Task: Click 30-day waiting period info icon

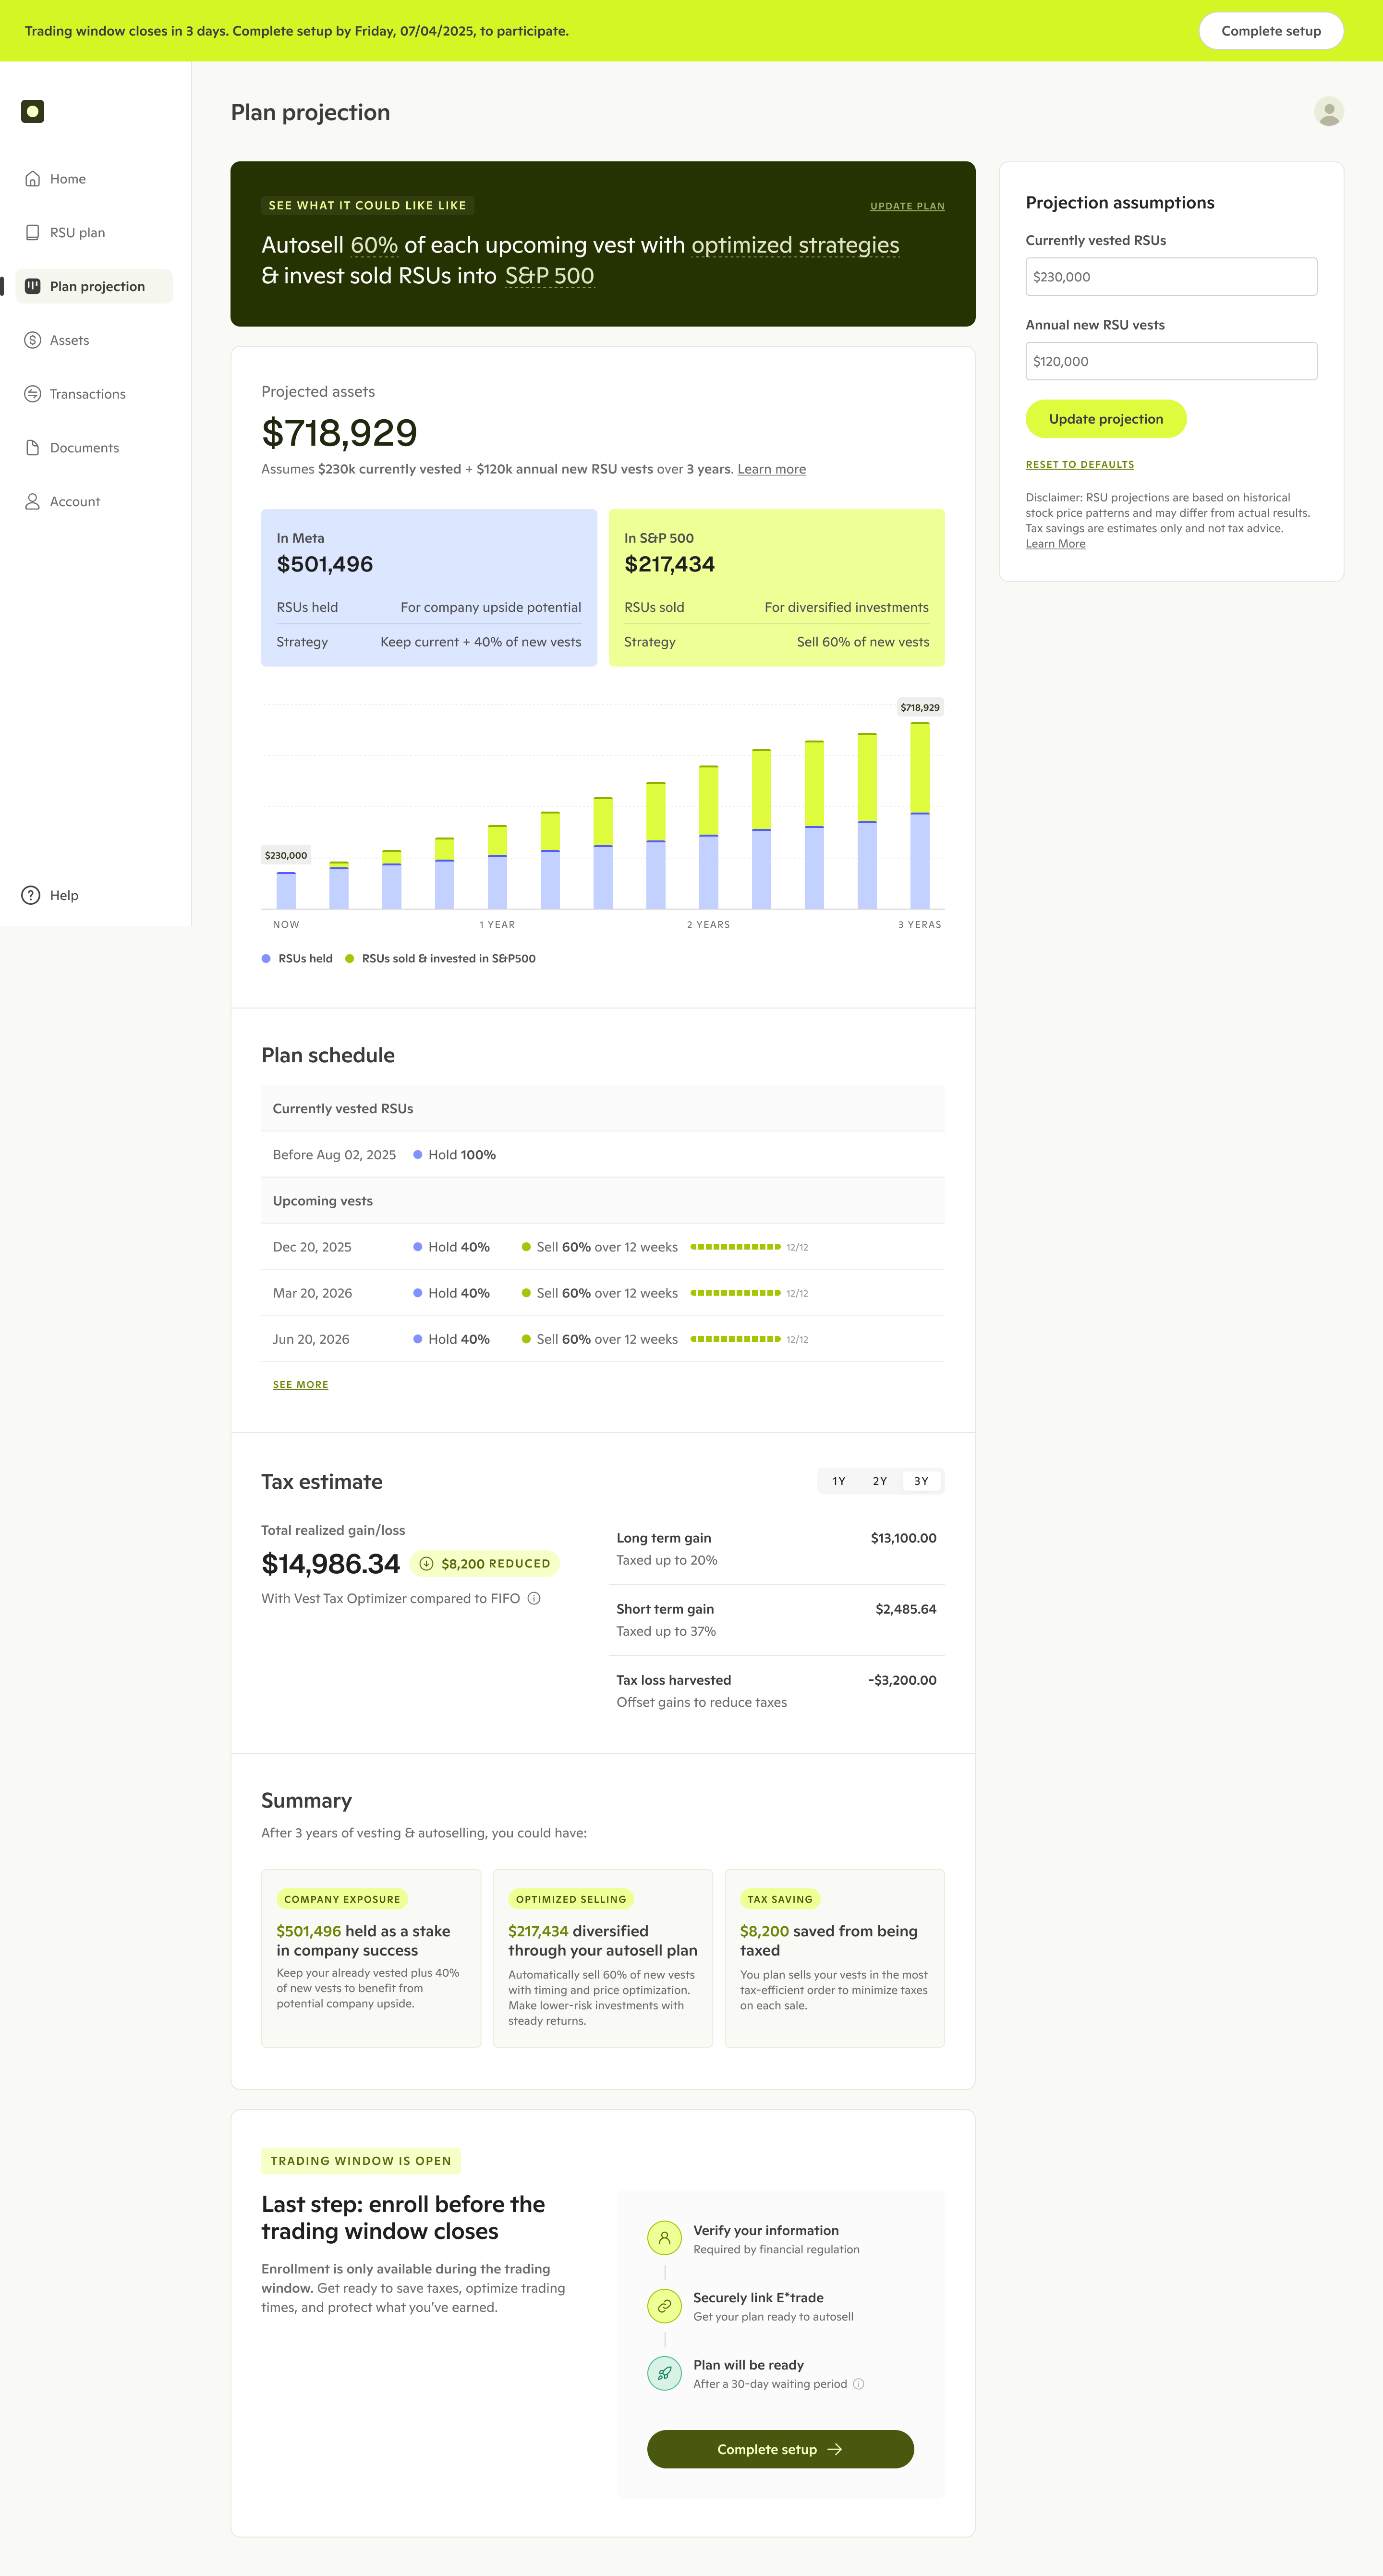Action: (x=858, y=2384)
